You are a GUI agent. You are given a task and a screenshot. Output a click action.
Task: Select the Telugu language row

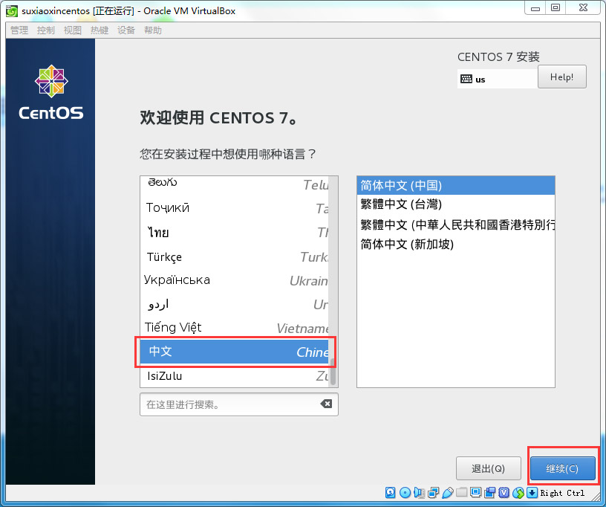tap(234, 184)
